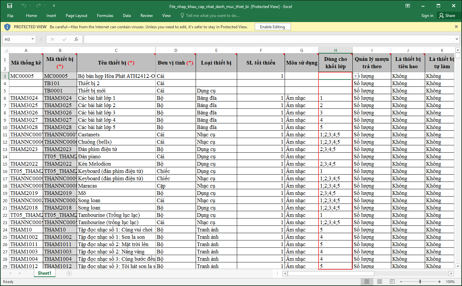Screen dimensions: 462x286
Task: Click the Enable Editing button
Action: coord(272,27)
